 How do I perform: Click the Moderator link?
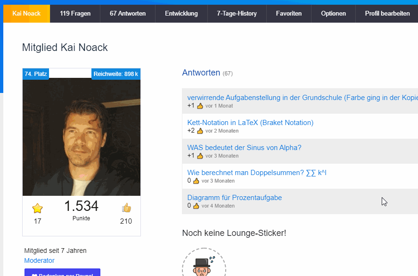(x=39, y=260)
